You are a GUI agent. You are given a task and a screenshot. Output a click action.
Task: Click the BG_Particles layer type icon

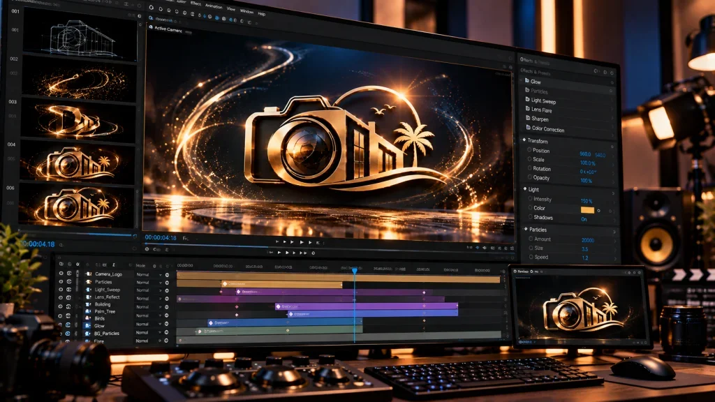pyautogui.click(x=88, y=334)
